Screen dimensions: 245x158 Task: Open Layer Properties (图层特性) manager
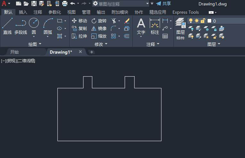(181, 29)
